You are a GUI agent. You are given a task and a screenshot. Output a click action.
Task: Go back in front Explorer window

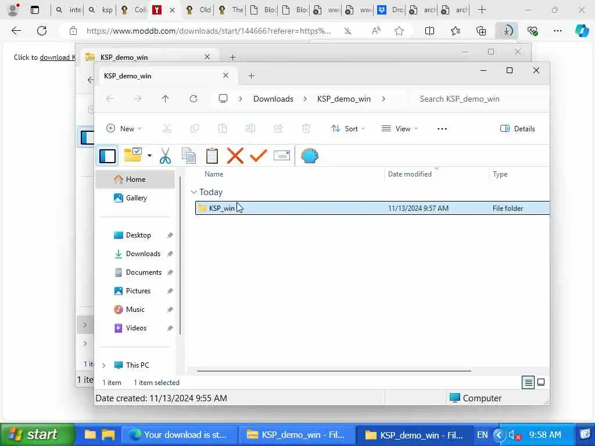tap(110, 99)
